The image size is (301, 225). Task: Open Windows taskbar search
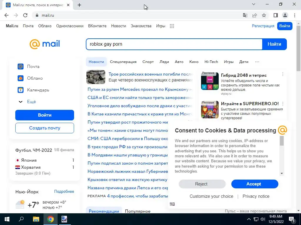click(x=21, y=219)
